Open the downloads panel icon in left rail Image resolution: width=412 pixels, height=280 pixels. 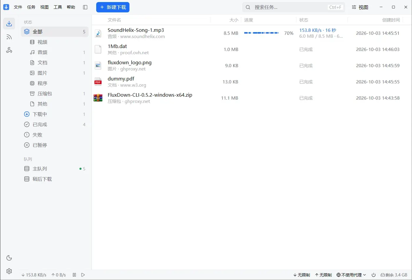coord(9,24)
